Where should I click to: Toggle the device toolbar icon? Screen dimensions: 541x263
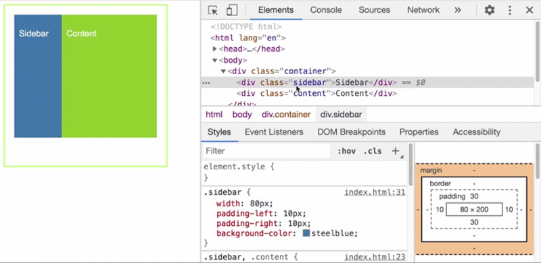232,10
